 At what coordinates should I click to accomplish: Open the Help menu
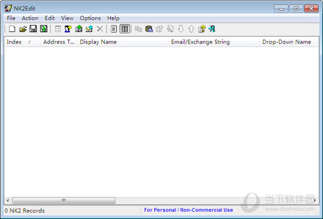(x=113, y=18)
